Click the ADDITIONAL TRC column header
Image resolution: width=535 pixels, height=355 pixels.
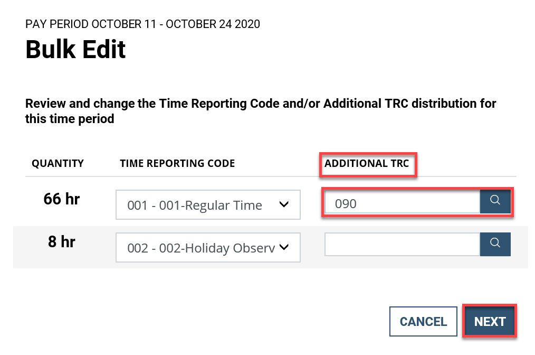tap(368, 164)
